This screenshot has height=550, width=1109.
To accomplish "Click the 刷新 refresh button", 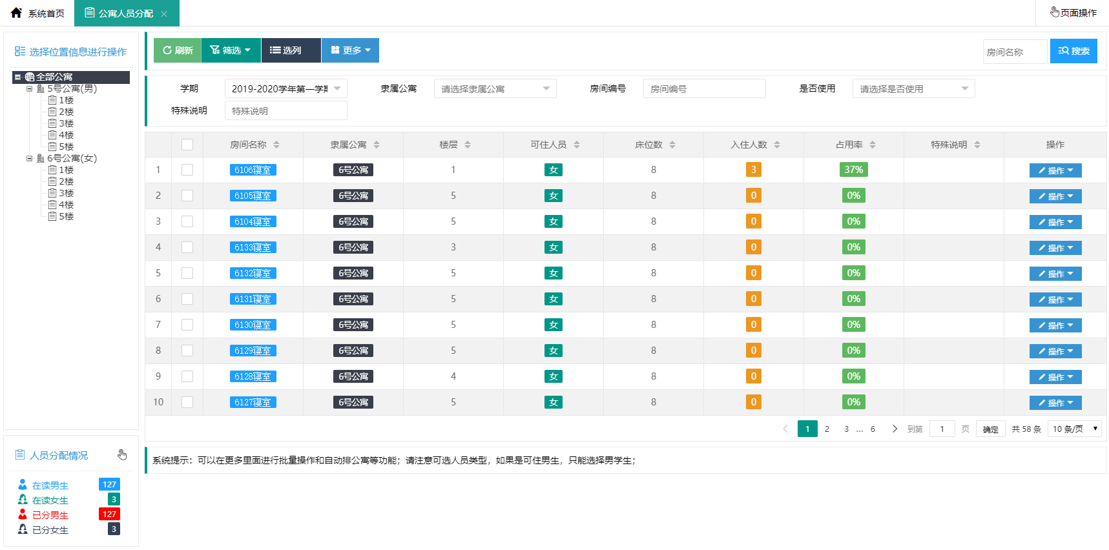I will 178,50.
